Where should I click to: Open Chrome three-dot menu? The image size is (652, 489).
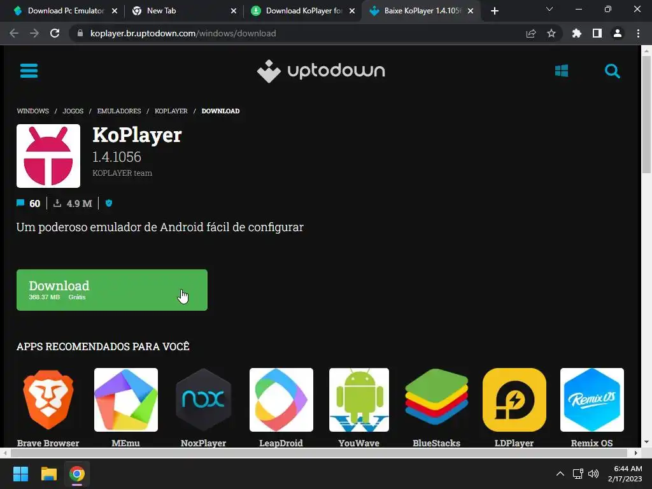(638, 33)
